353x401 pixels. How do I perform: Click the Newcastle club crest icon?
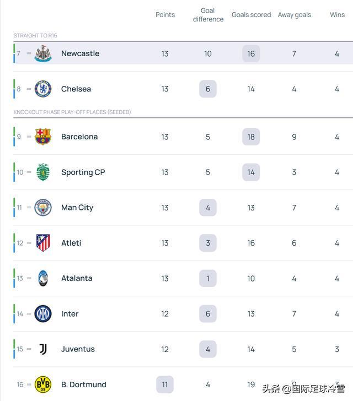43,54
